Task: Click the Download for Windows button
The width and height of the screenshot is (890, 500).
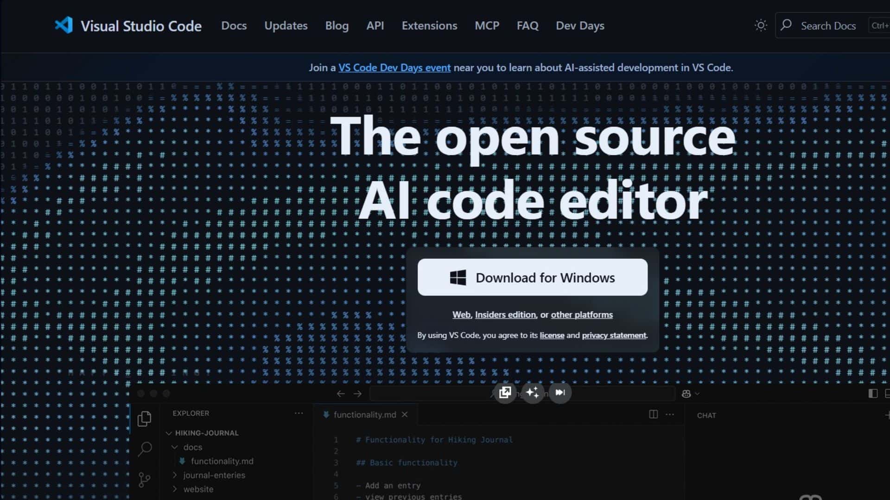Action: pos(533,277)
